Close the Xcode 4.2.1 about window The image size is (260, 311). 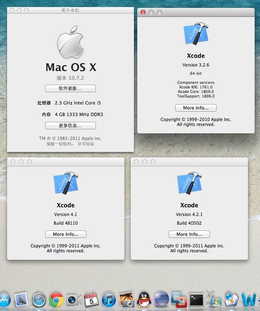click(x=136, y=162)
